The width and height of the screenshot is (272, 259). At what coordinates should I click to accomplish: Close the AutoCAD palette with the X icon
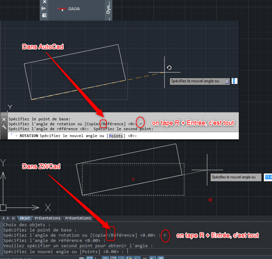pyautogui.click(x=45, y=2)
